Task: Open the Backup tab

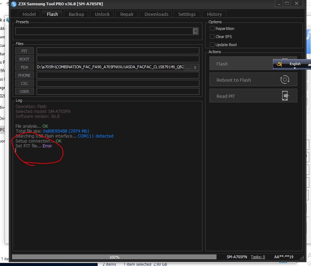Action: pos(77,14)
